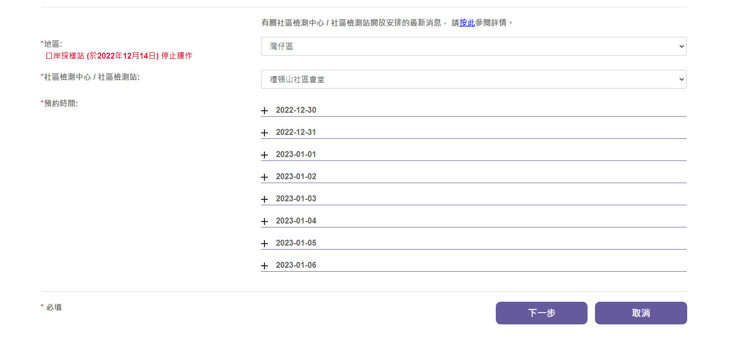Click the 社區檢測中心 / 社區檢測站 field label
Screen dimensions: 740x349
tap(90, 77)
